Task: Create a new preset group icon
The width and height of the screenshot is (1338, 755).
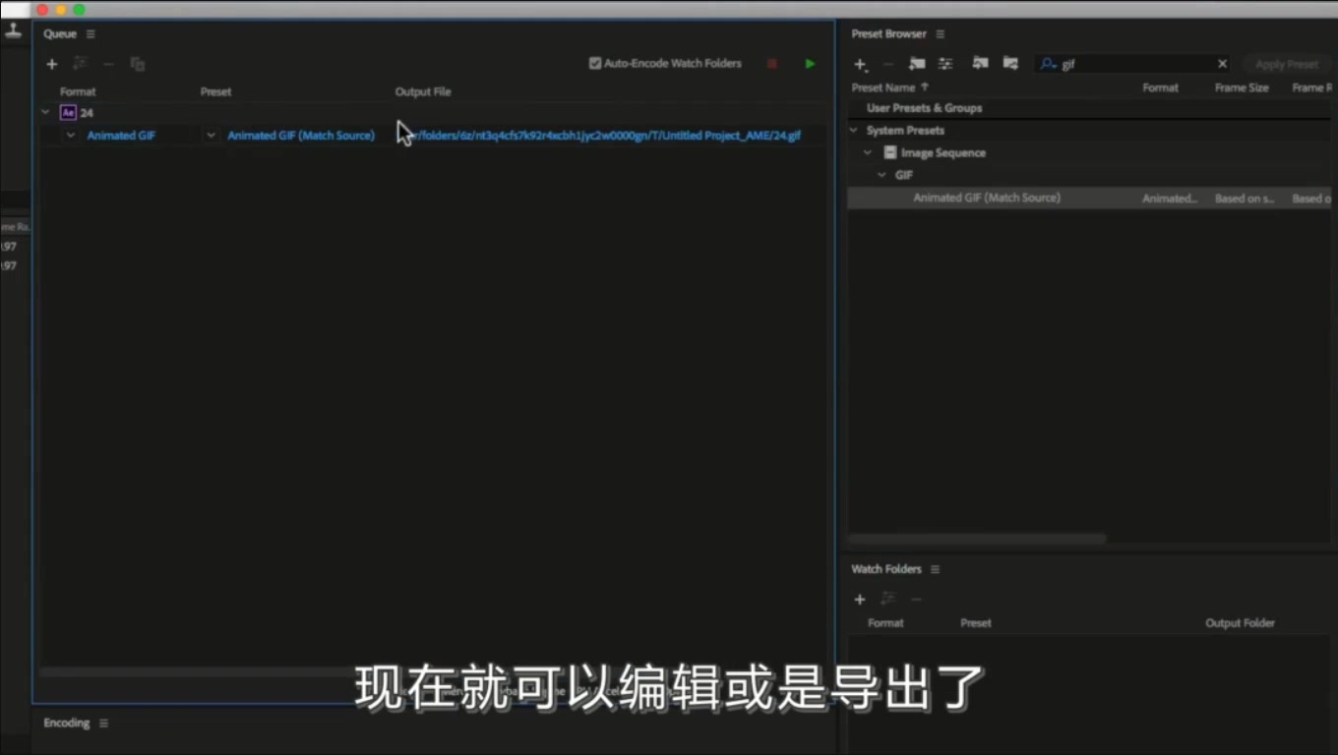Action: coord(917,64)
